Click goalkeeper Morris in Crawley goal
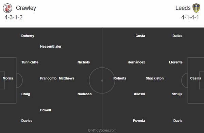Viewport: 204px width, 133px height. (8, 78)
